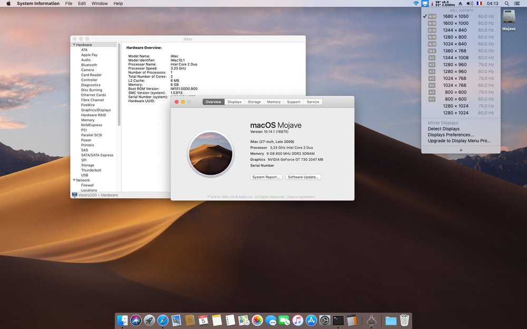Click the Software Update... button
The height and width of the screenshot is (329, 527).
point(303,177)
